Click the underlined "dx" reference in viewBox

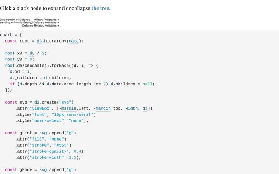tap(145, 108)
